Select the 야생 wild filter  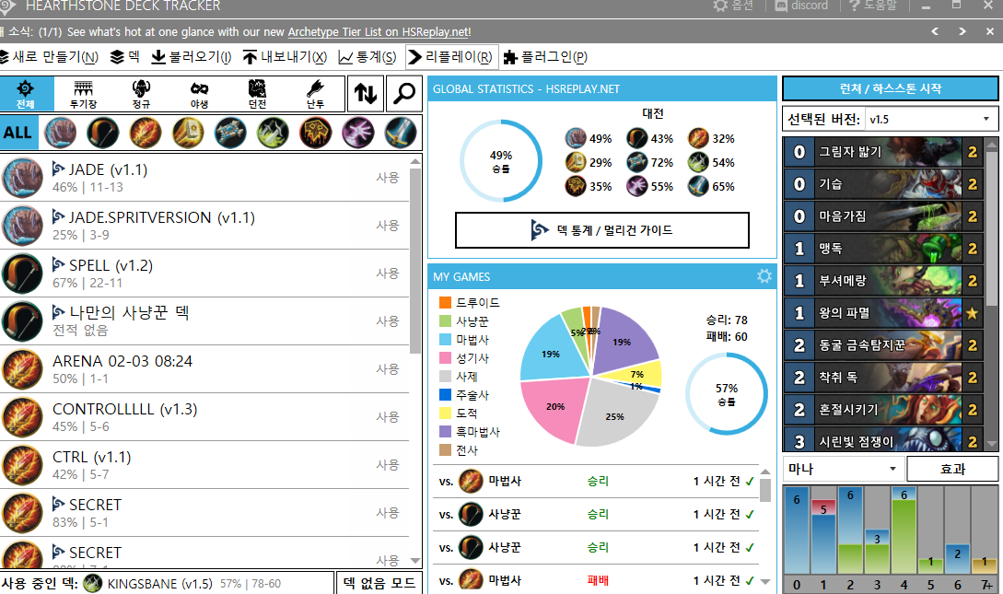(x=199, y=93)
